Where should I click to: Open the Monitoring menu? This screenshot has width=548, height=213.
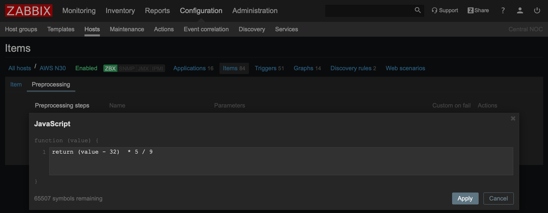click(79, 11)
